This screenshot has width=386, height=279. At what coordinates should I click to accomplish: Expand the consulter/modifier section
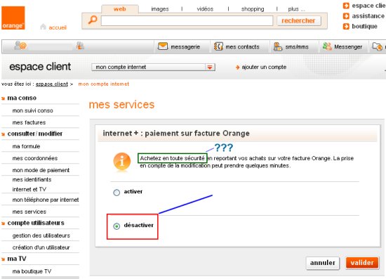pos(34,134)
